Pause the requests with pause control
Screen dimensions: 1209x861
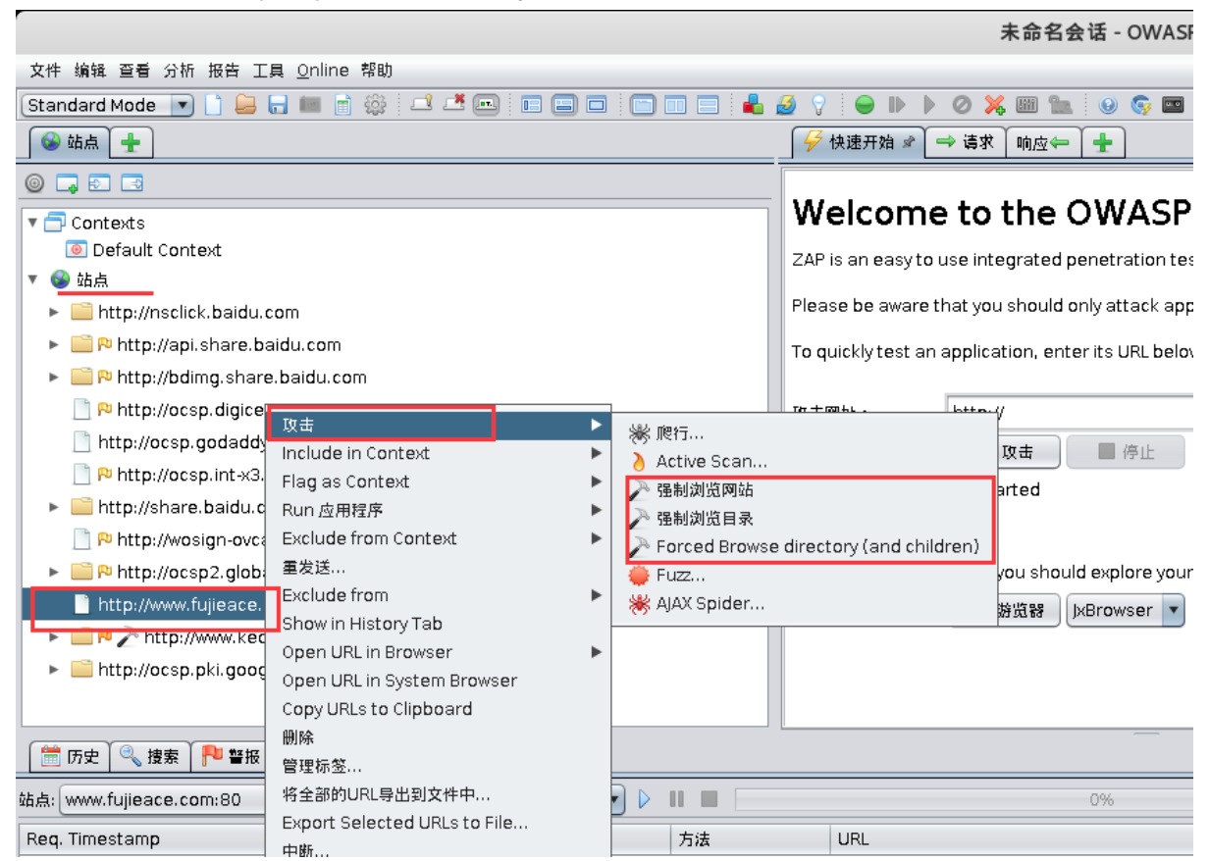tap(677, 798)
